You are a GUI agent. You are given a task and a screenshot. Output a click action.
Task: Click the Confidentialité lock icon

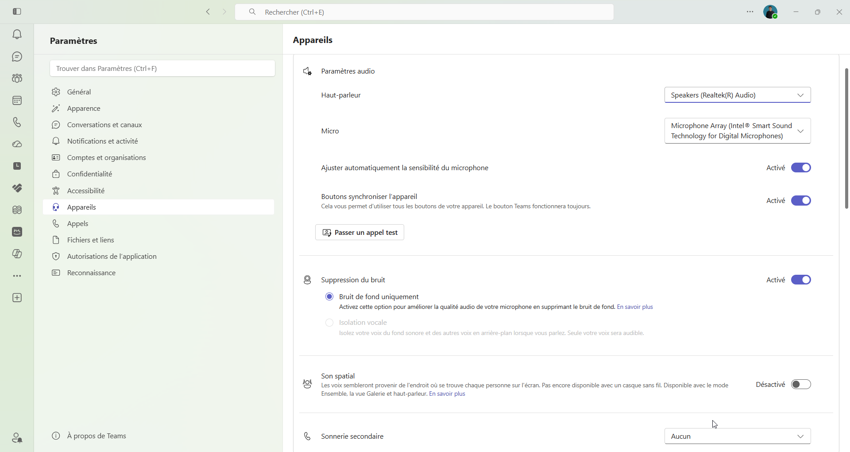pyautogui.click(x=56, y=174)
